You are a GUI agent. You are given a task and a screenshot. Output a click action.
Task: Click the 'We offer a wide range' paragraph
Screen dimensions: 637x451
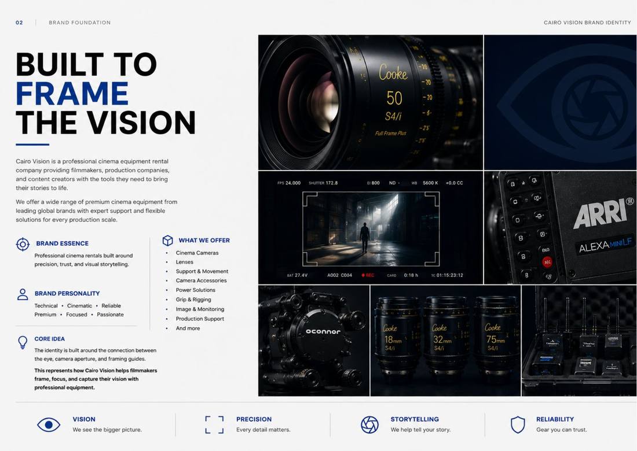pos(96,210)
